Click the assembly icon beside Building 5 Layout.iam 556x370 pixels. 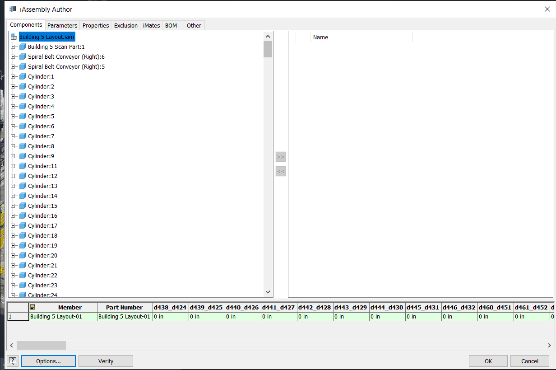point(14,37)
